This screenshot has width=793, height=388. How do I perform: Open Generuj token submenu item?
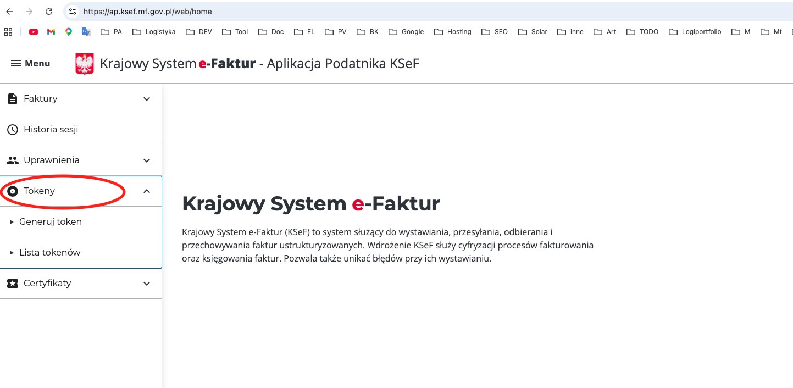coord(81,222)
